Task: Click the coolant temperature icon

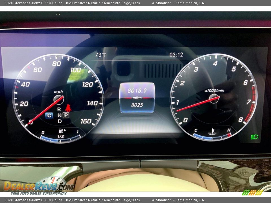Action: coord(212,132)
